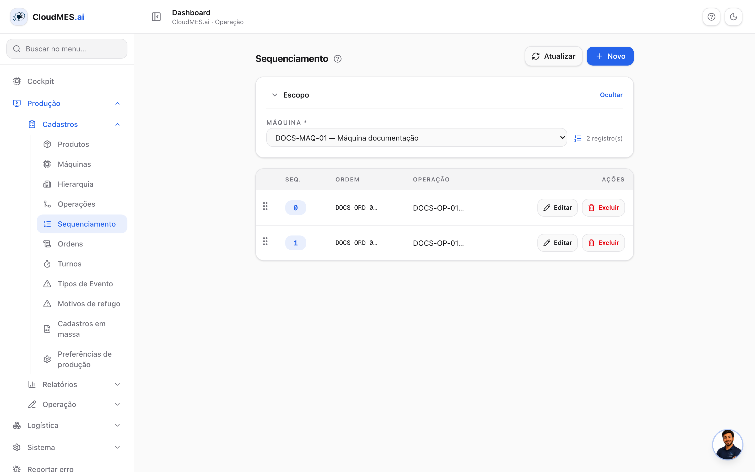Click Excluir for sequence 1 row
This screenshot has width=755, height=472.
(x=603, y=243)
